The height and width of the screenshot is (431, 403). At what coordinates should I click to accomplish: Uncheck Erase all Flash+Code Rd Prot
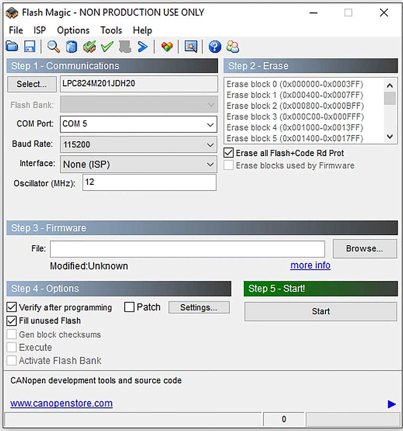[229, 153]
